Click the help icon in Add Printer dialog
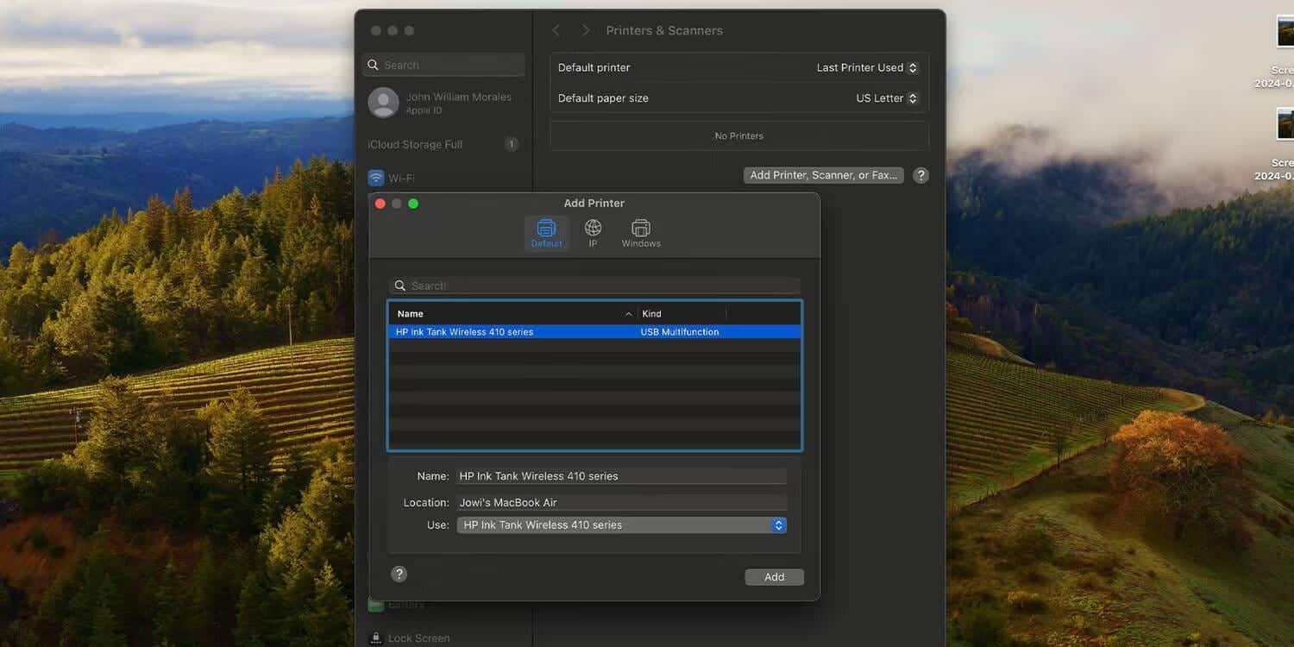Image resolution: width=1294 pixels, height=647 pixels. 399,574
